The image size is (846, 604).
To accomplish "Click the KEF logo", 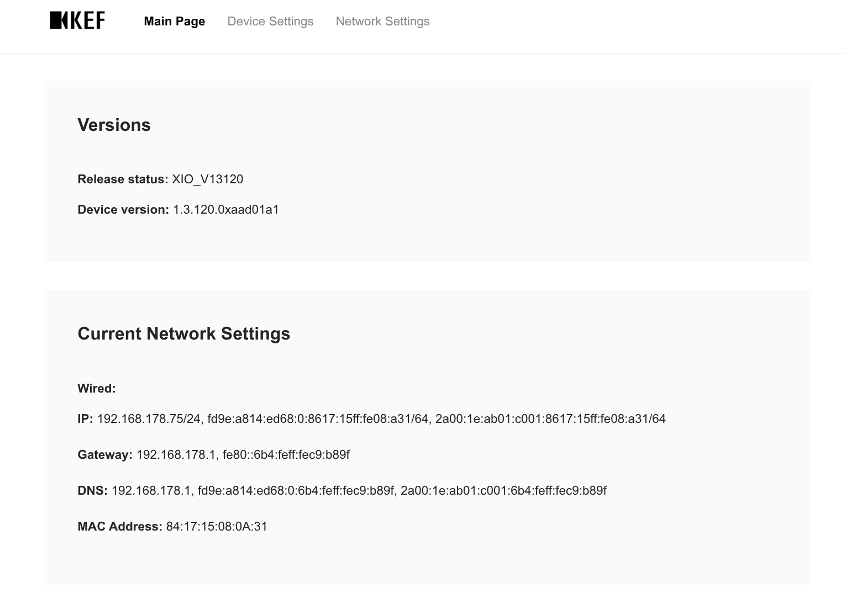I will [x=77, y=21].
